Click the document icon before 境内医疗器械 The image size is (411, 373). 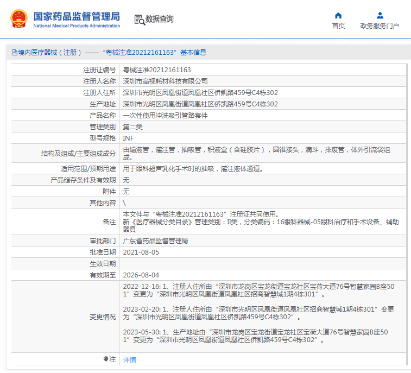click(15, 53)
